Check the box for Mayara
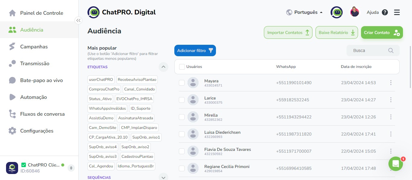412x180 pixels. pyautogui.click(x=182, y=83)
